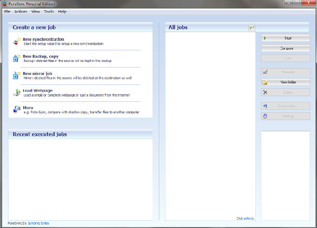Select the 'New mirror job' heading text
The image size is (317, 228).
pyautogui.click(x=37, y=74)
